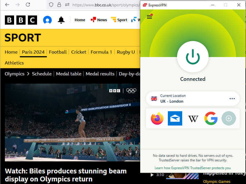246x184 pixels.
Task: Open the Athletics tab
Action: click(x=14, y=63)
